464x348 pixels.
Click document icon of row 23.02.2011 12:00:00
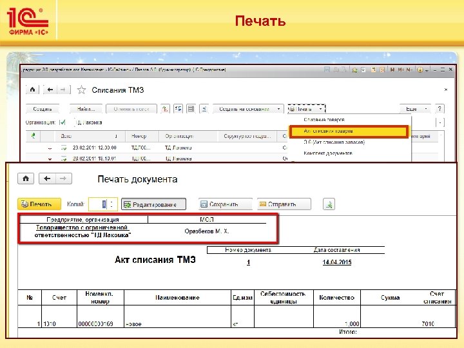click(x=64, y=148)
